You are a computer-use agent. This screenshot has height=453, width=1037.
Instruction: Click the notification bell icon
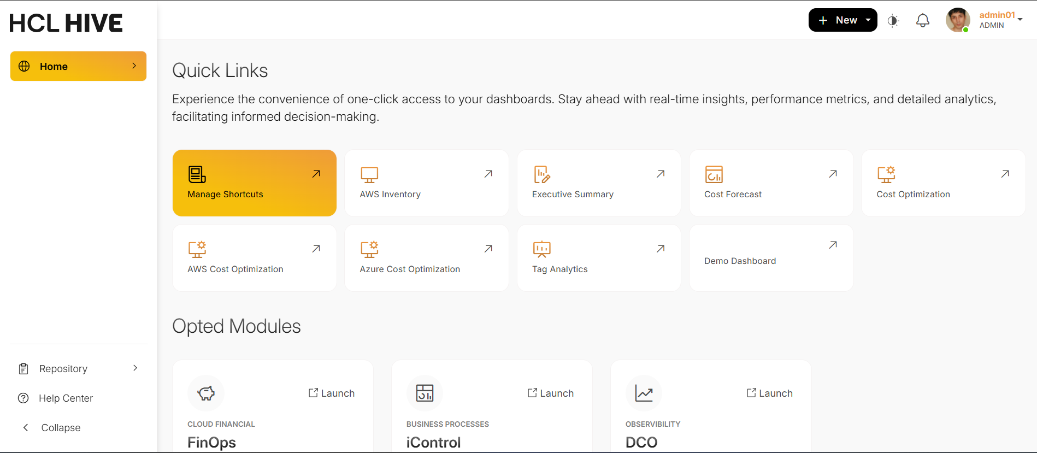(922, 21)
